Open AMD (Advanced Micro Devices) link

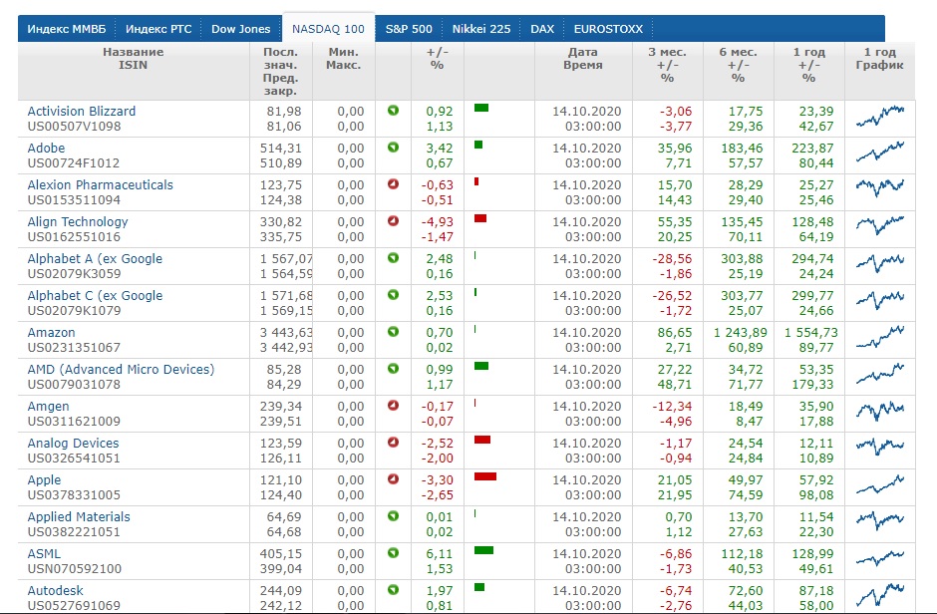[121, 369]
